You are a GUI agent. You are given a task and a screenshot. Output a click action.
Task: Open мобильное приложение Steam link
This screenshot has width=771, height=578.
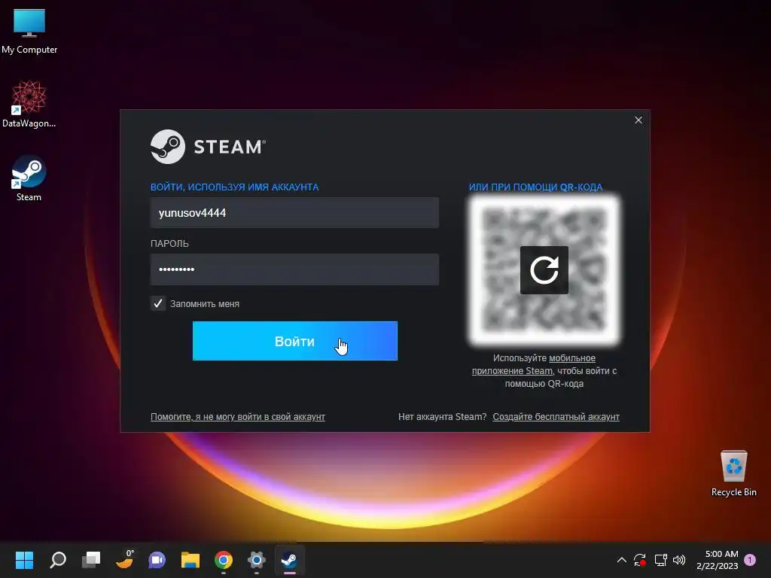pyautogui.click(x=534, y=365)
